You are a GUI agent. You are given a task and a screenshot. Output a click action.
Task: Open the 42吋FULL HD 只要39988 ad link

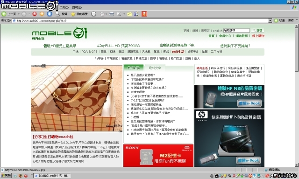pos(118,46)
